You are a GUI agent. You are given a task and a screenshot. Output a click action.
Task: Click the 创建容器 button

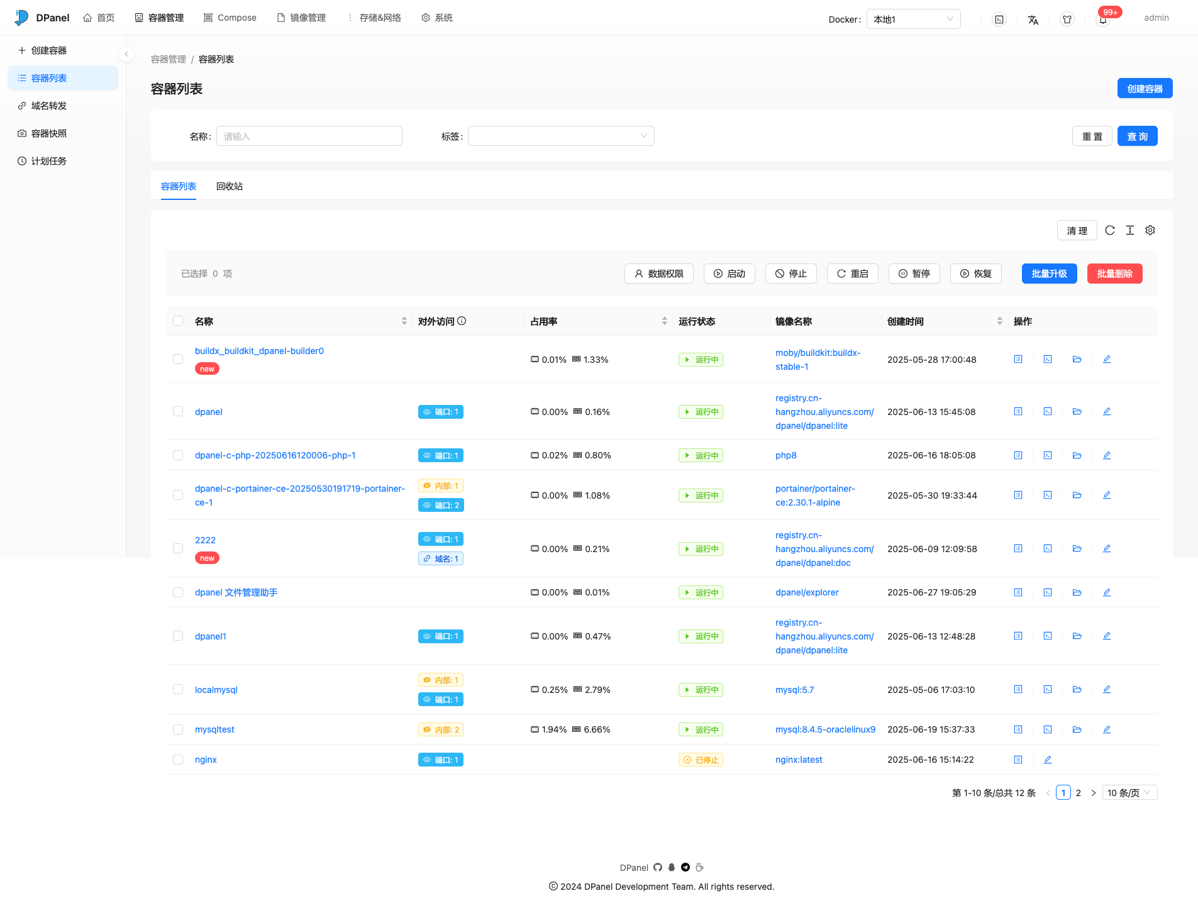pos(1145,88)
